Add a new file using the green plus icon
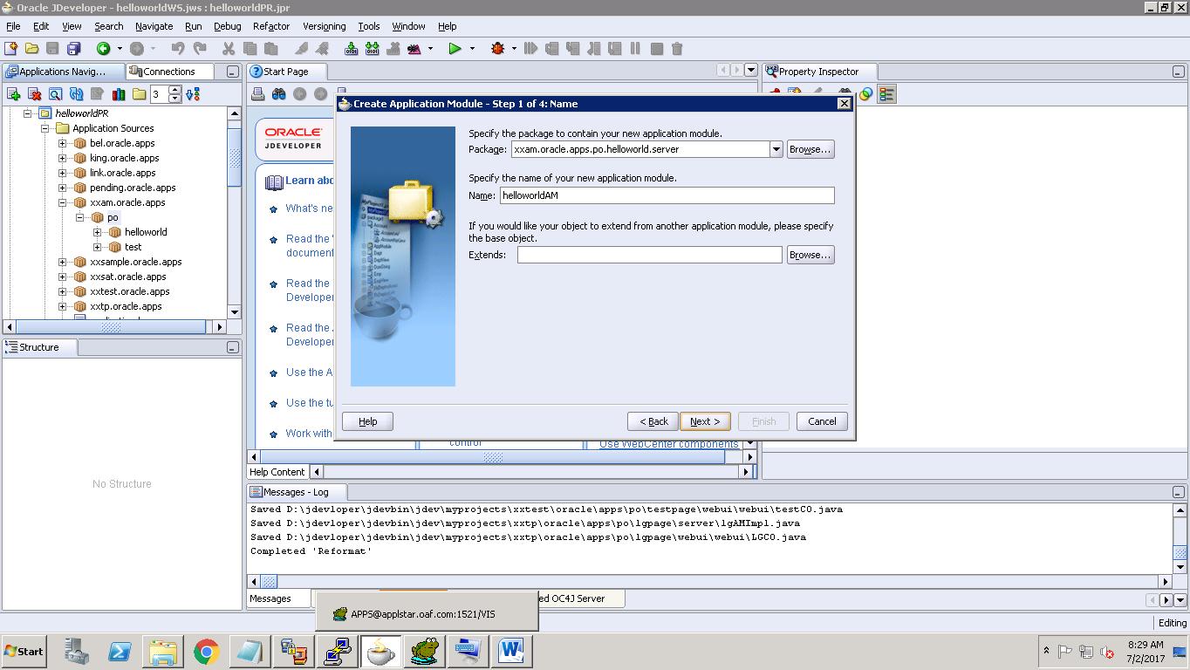The height and width of the screenshot is (670, 1190). (x=12, y=93)
